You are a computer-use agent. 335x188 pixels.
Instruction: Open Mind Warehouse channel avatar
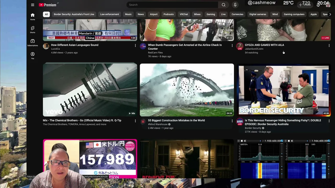143,121
